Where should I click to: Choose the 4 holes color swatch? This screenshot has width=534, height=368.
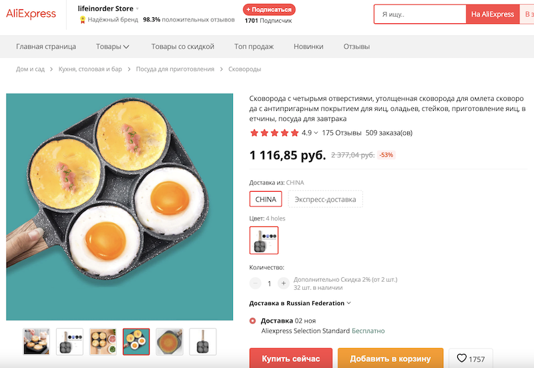(264, 240)
